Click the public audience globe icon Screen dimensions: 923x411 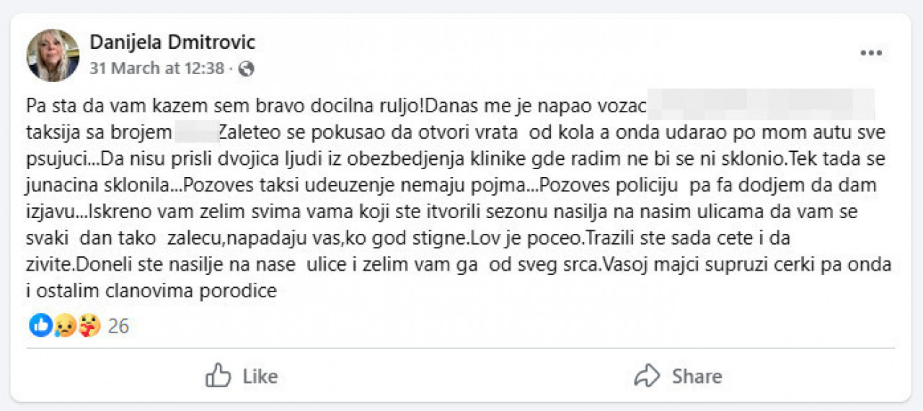(x=246, y=69)
